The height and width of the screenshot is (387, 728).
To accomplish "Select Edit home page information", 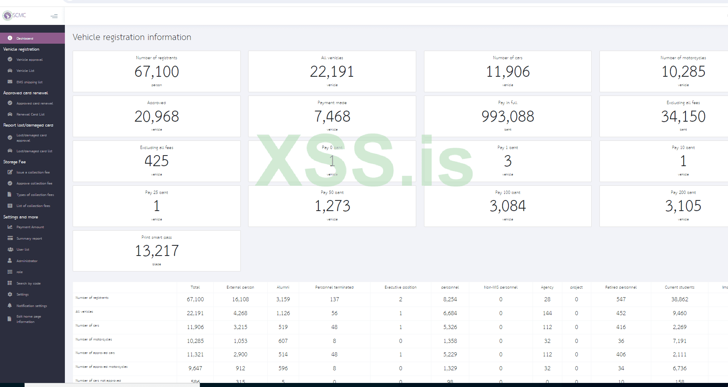I will click(29, 319).
